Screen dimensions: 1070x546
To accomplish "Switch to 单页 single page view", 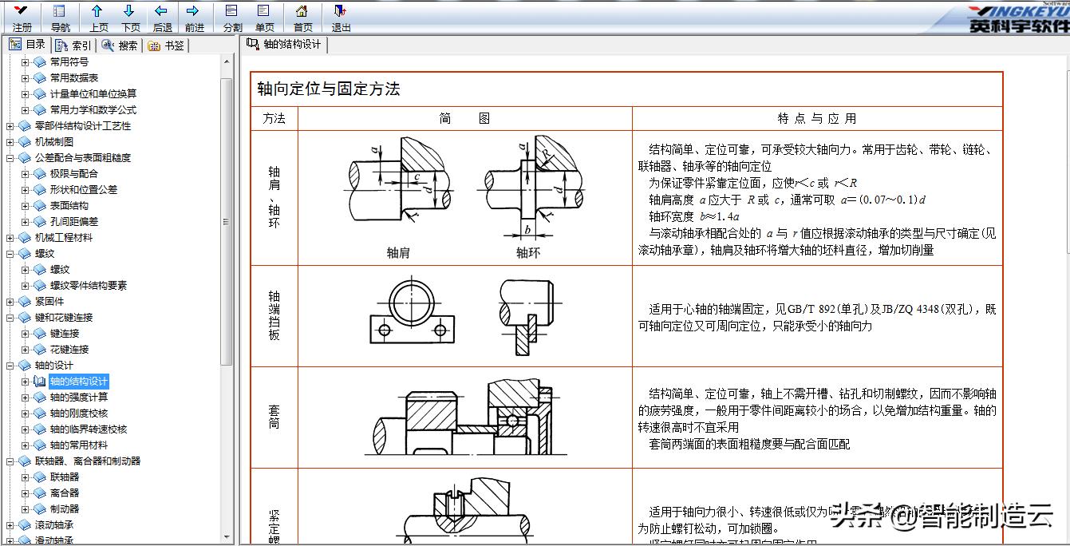I will pyautogui.click(x=264, y=18).
